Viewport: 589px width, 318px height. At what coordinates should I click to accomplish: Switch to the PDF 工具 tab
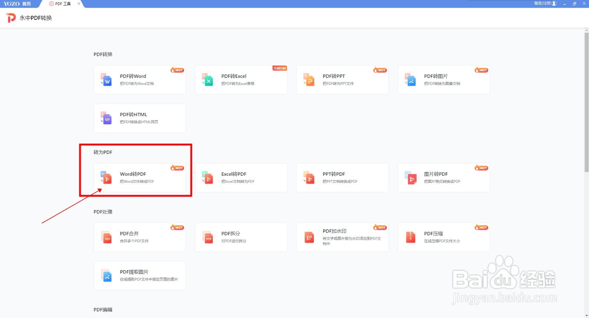(x=63, y=4)
